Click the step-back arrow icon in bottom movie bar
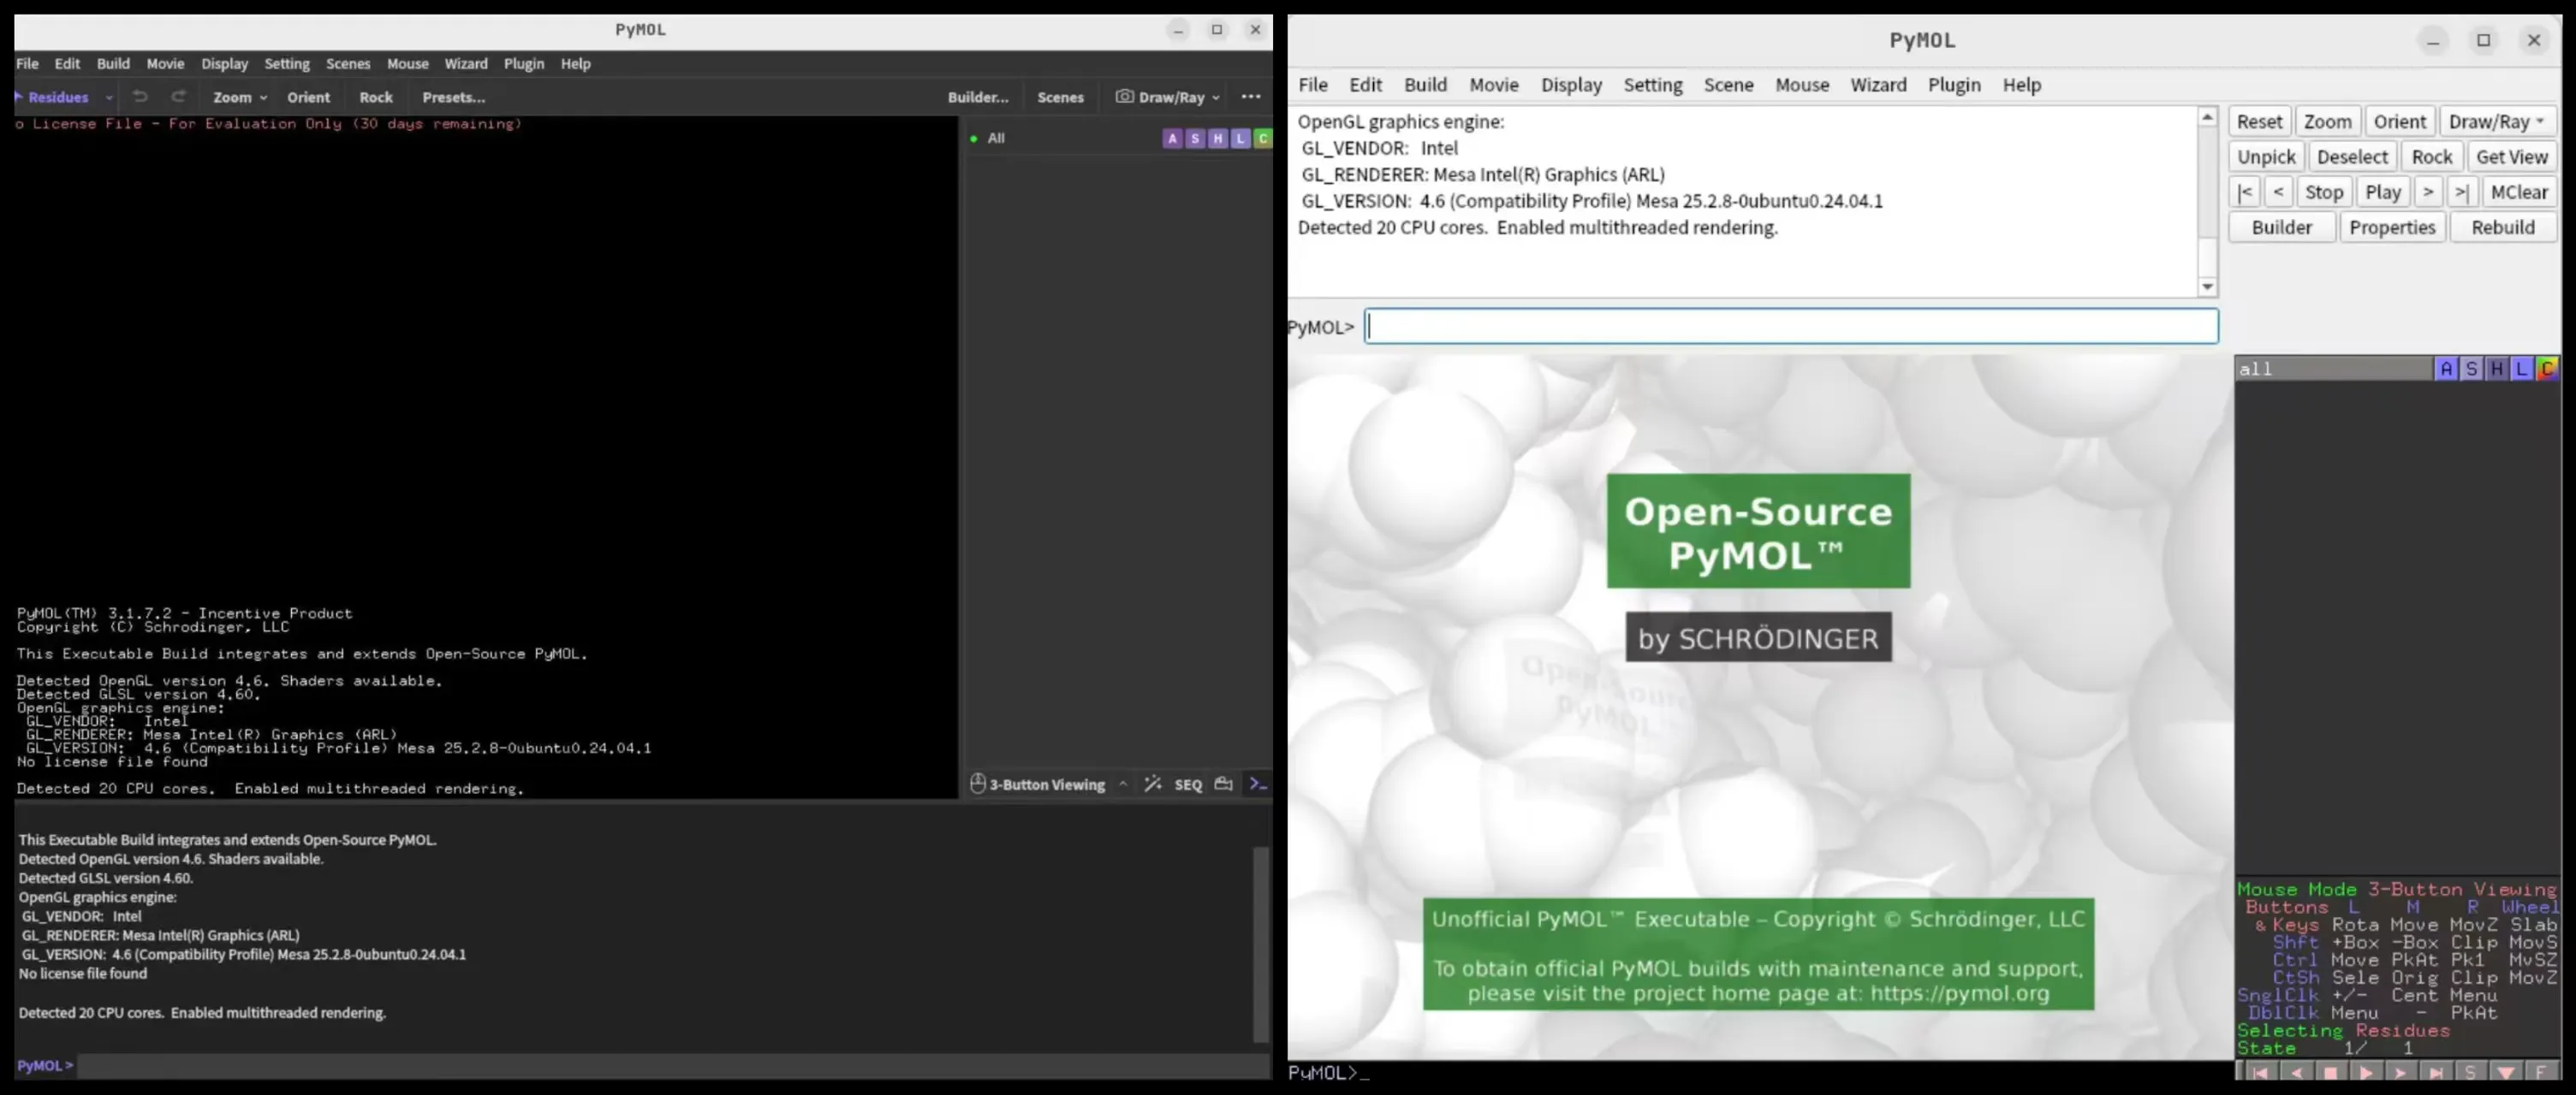 (2296, 1072)
